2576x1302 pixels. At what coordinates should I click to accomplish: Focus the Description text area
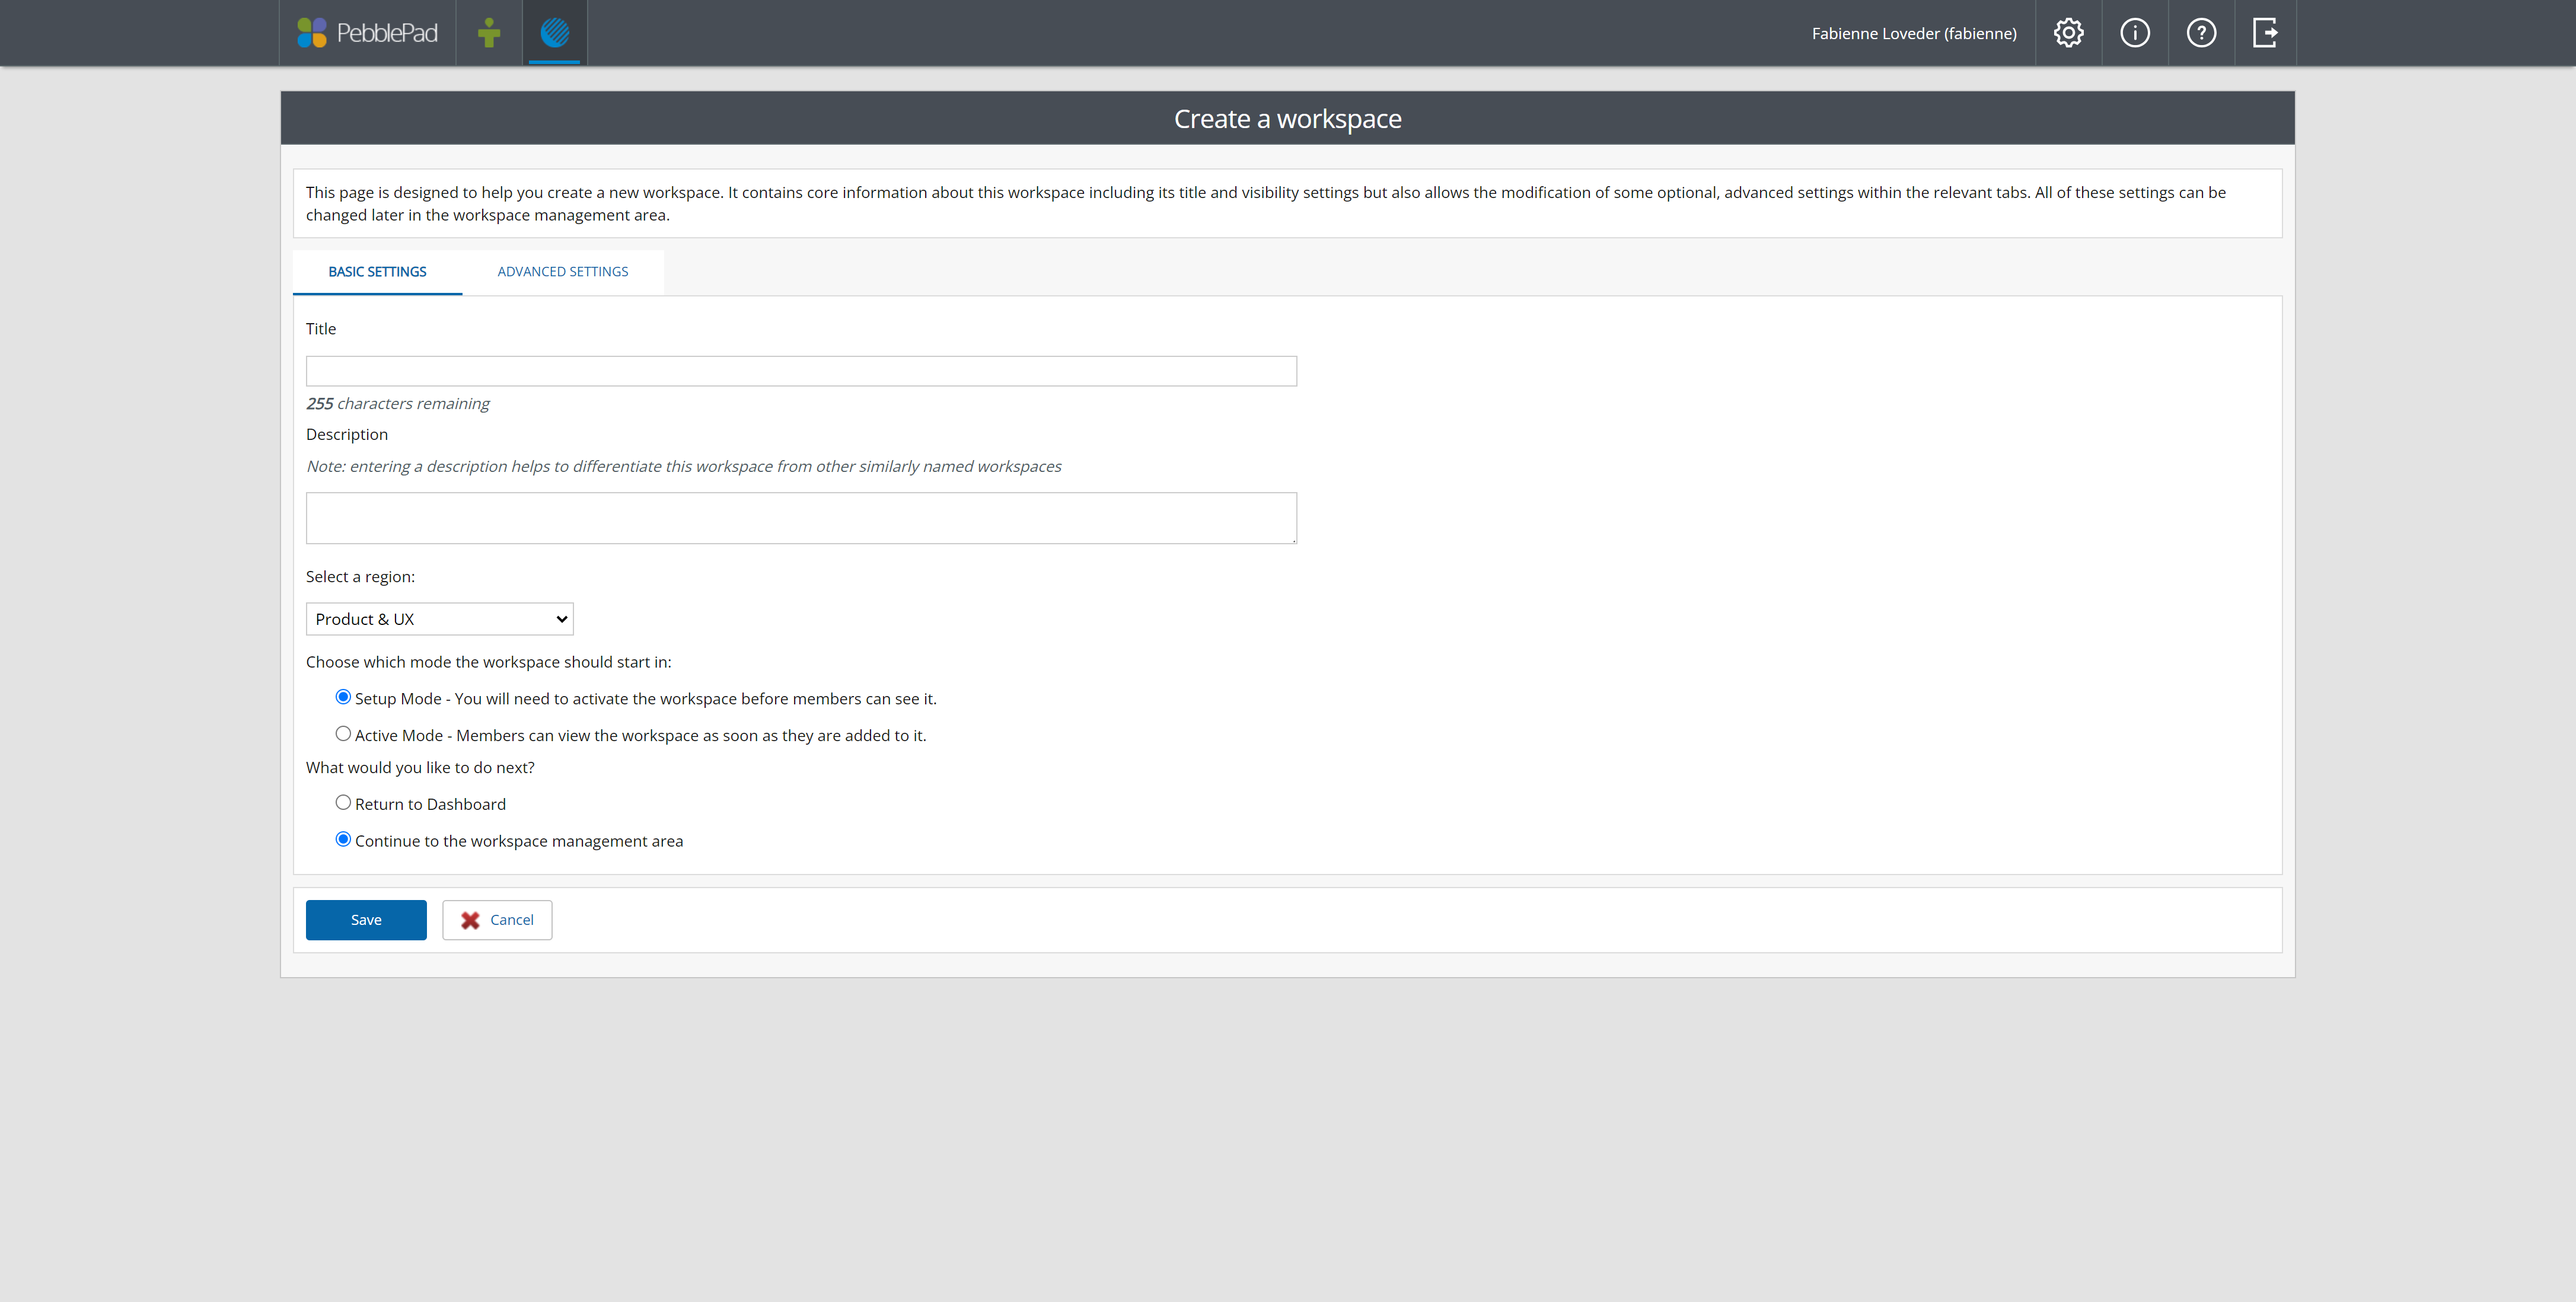coord(801,518)
